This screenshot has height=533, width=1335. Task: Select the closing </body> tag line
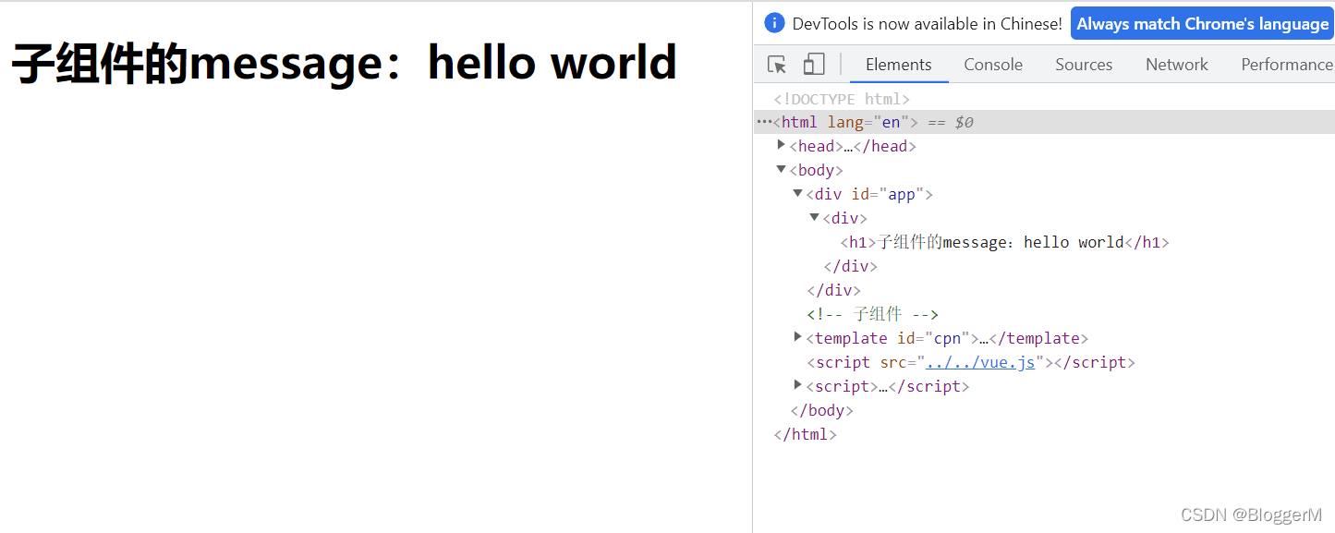(822, 410)
